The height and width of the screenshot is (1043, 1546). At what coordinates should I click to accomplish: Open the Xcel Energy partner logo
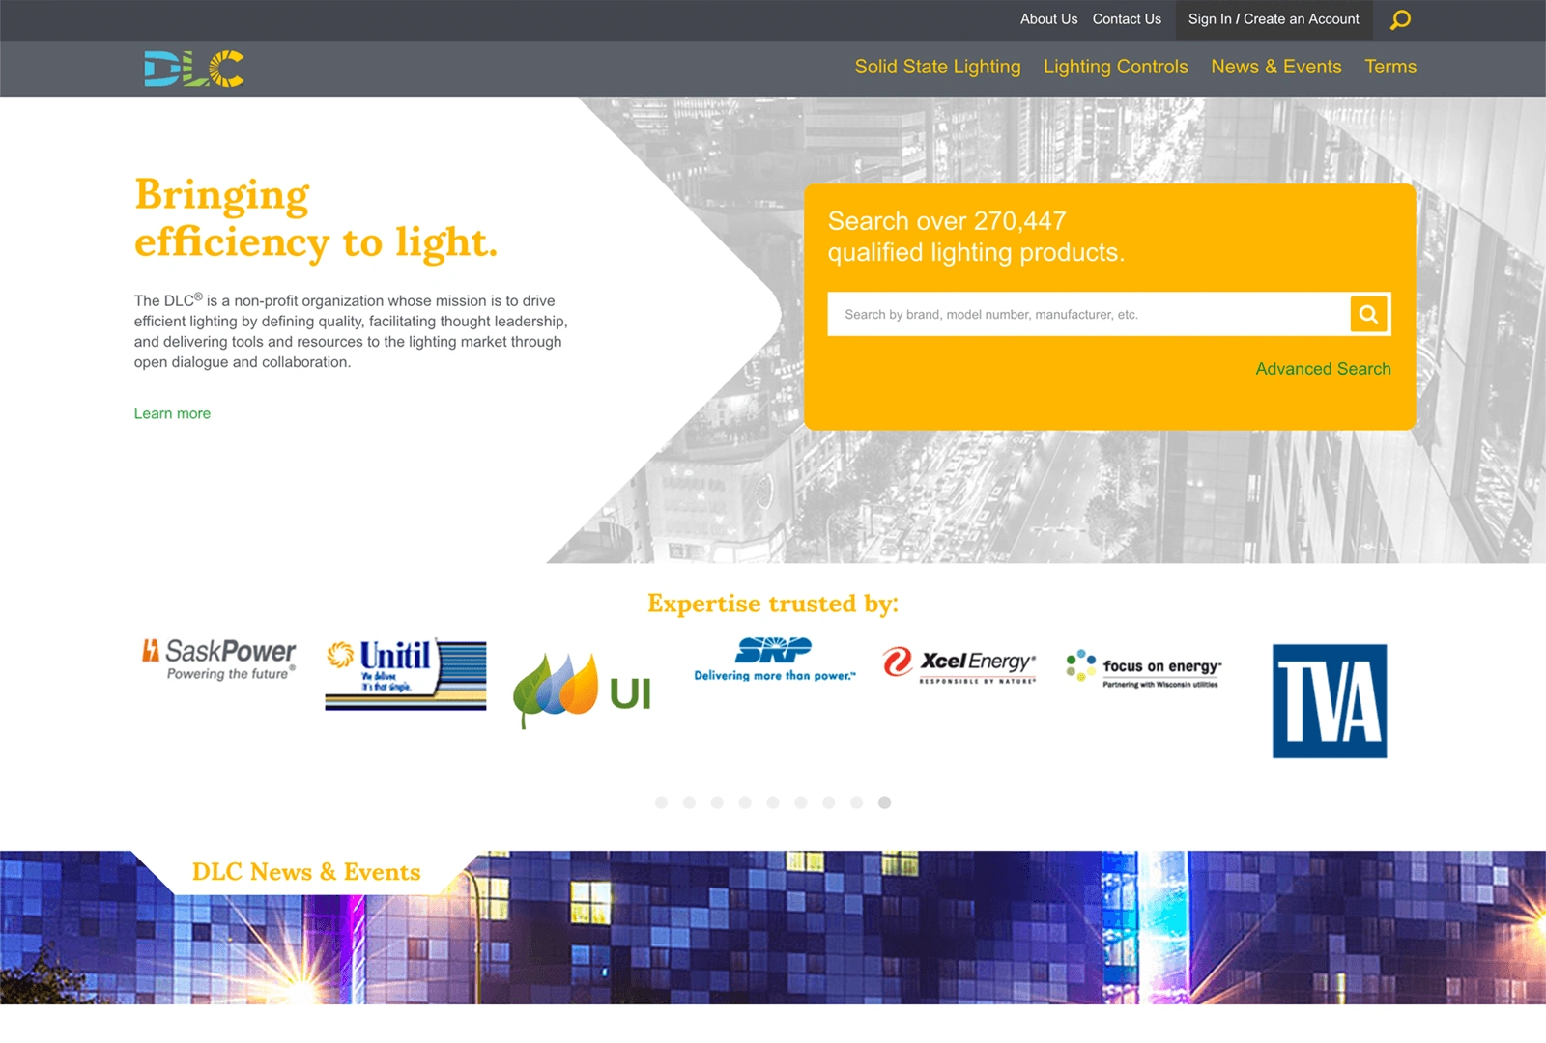coord(959,663)
